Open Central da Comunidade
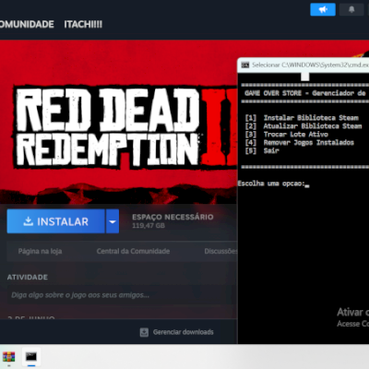 coord(133,251)
